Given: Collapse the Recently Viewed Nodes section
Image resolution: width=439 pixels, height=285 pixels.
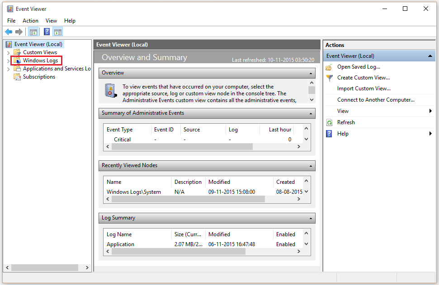Looking at the screenshot, I should coord(311,166).
